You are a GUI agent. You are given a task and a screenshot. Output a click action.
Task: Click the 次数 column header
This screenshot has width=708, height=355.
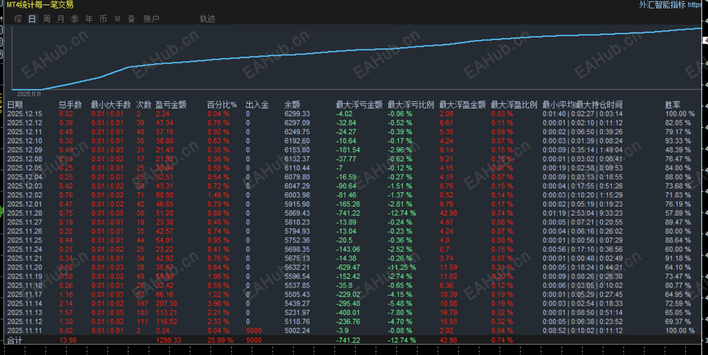144,105
